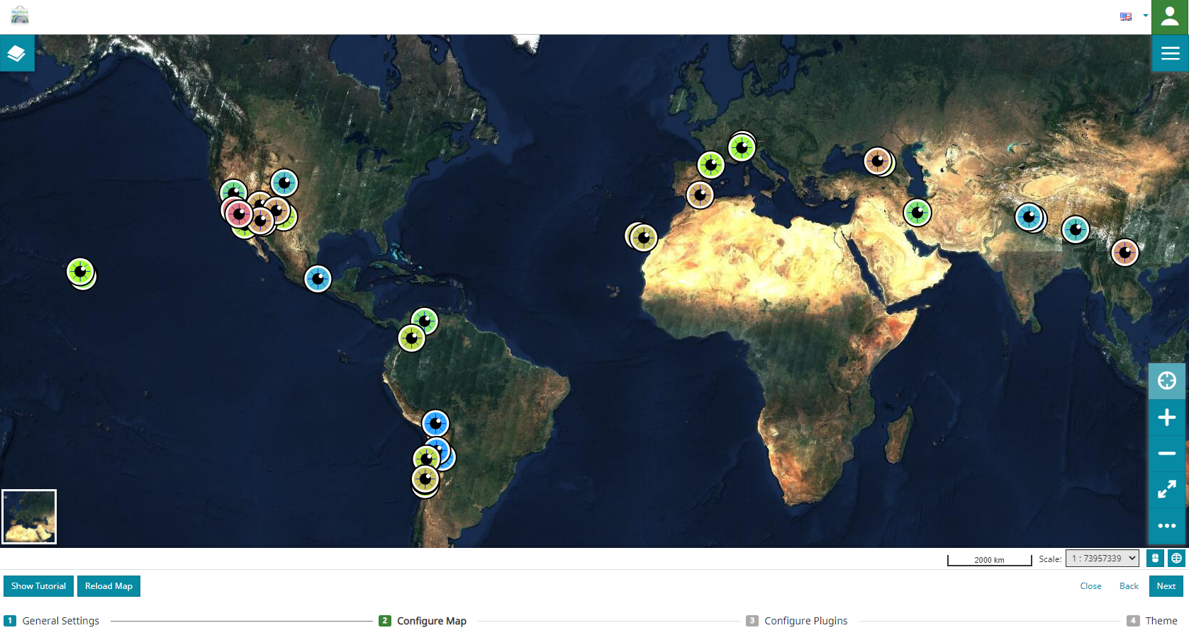Screen dimensions: 1189x635
Task: Click the locate my position button
Action: [x=1166, y=381]
